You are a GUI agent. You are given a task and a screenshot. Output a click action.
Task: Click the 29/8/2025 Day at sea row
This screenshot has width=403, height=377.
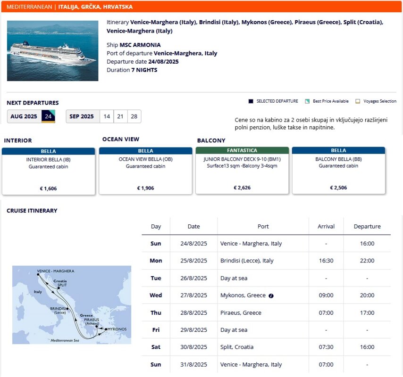(x=266, y=330)
